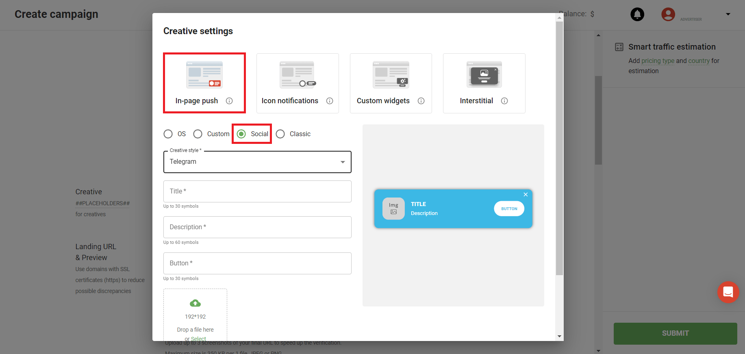Image resolution: width=745 pixels, height=354 pixels.
Task: Expand the account dropdown arrow
Action: point(728,14)
